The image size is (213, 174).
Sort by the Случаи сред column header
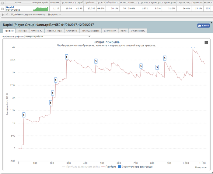183,2
